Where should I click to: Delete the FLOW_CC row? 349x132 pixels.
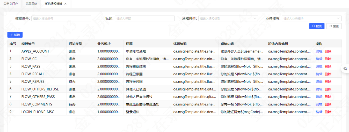328,59
